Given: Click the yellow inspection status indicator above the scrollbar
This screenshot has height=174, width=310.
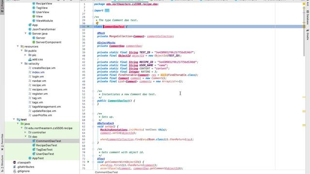Looking at the screenshot, I should click(304, 4).
